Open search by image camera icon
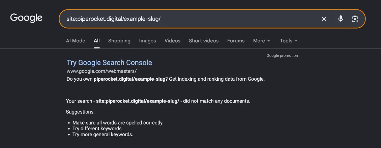The image size is (381, 148). point(355,19)
